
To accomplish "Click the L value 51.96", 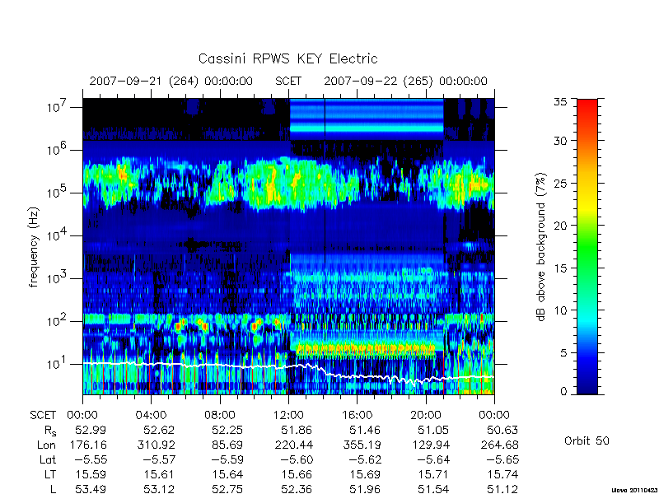I will click(365, 489).
